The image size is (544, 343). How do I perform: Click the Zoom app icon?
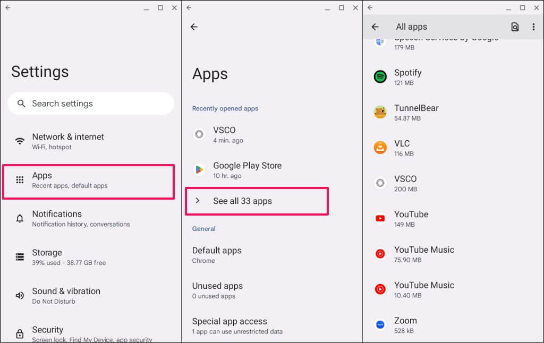click(x=380, y=324)
